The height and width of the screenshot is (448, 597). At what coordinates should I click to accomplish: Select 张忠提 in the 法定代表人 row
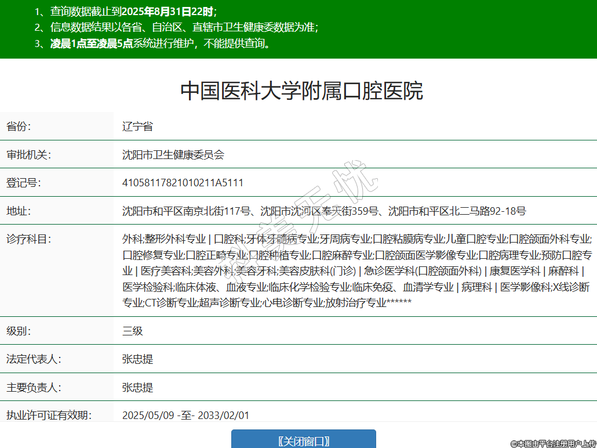(137, 359)
